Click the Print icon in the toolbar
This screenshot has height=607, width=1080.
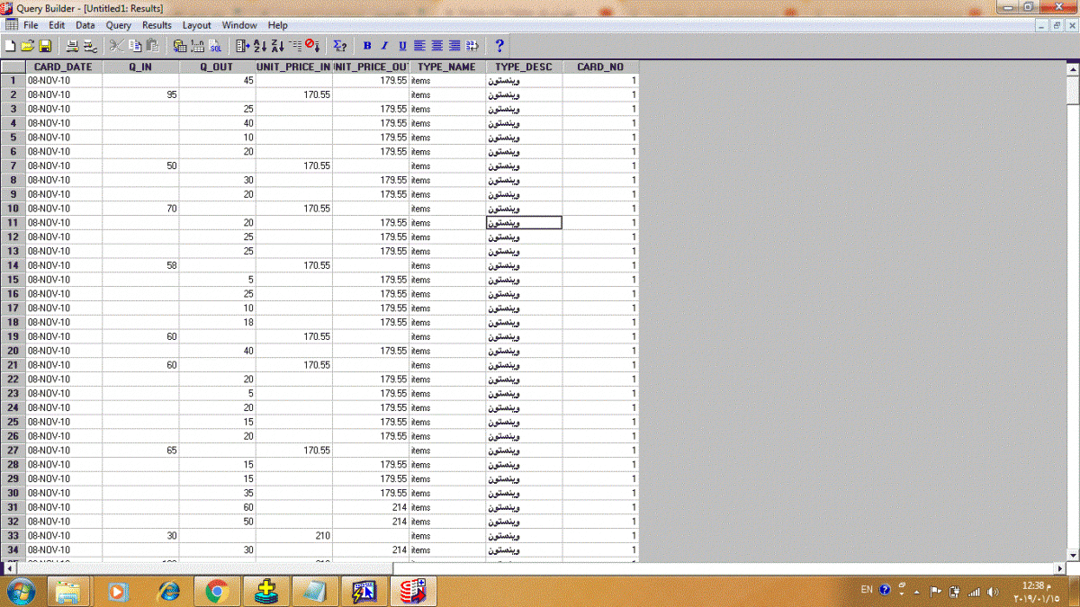[73, 46]
